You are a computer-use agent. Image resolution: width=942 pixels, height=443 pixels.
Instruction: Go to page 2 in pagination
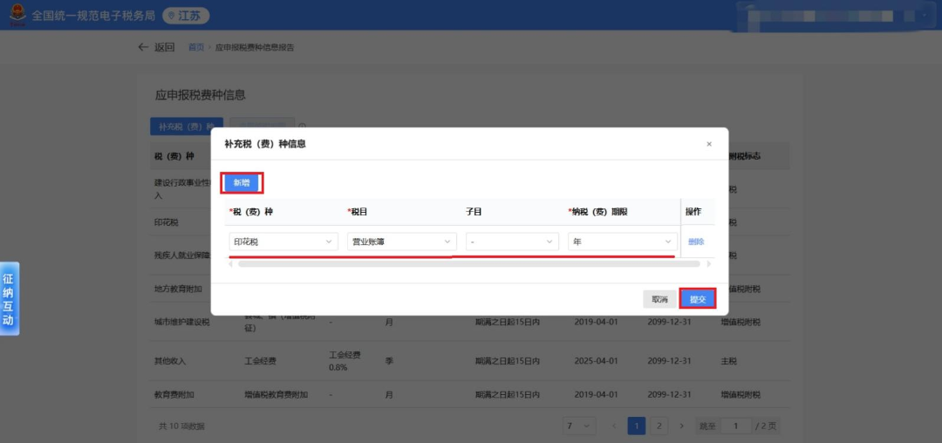[659, 426]
